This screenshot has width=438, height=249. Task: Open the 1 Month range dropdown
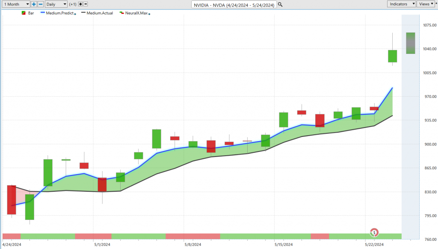coord(16,4)
